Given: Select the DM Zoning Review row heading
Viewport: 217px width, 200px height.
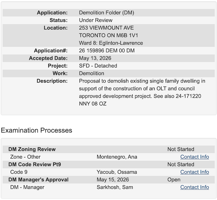Looking at the screenshot, I should [x=32, y=149].
